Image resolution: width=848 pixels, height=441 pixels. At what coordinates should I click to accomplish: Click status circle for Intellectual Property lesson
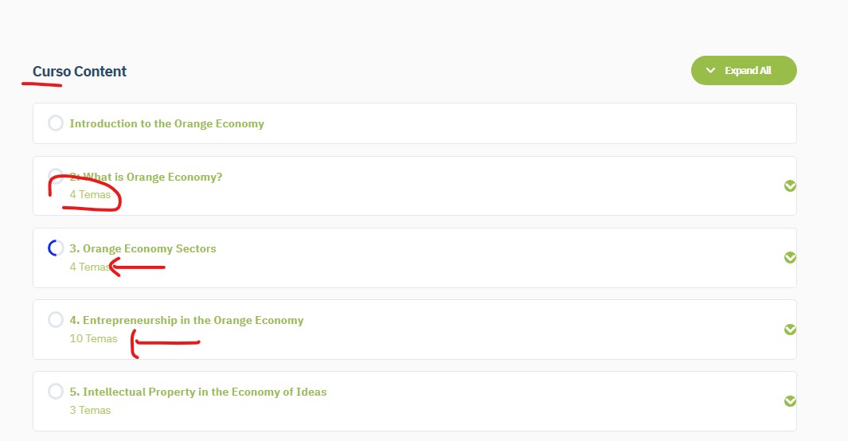[x=56, y=392]
